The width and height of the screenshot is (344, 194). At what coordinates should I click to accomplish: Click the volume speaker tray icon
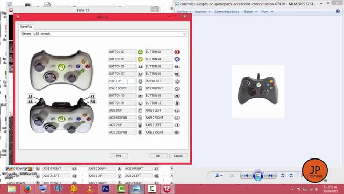coord(317,189)
